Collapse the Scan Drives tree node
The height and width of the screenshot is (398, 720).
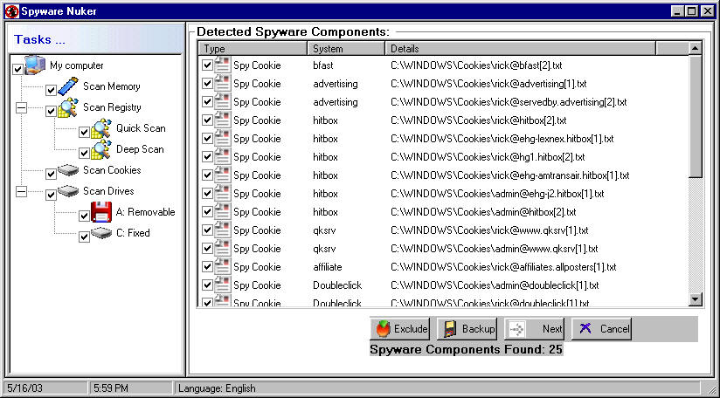(x=21, y=191)
